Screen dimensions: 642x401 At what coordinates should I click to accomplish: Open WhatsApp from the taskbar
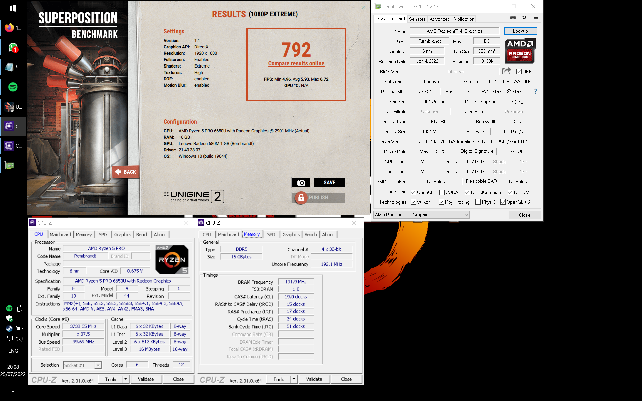coord(13,48)
